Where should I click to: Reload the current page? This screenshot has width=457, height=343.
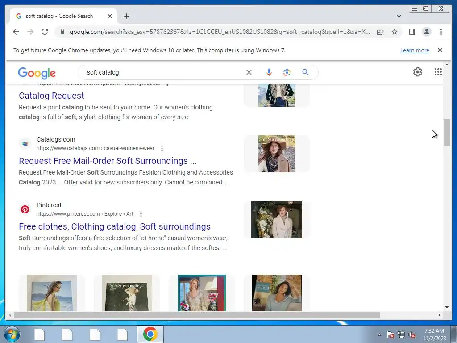[x=45, y=32]
